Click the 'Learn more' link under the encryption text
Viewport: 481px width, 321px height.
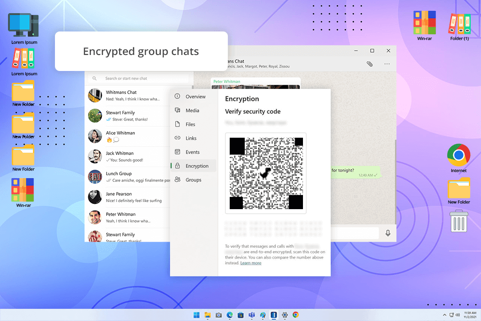(251, 263)
